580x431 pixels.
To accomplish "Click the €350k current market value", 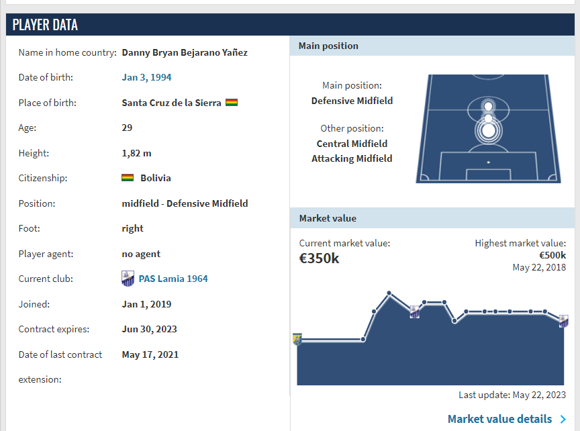I will click(320, 258).
